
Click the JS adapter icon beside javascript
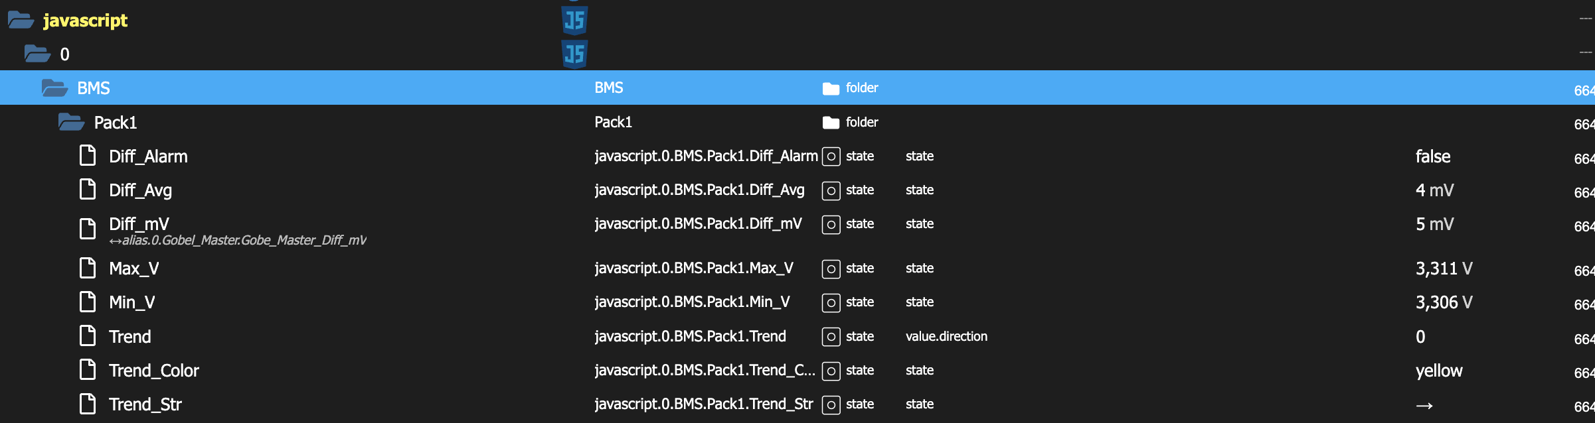click(574, 21)
